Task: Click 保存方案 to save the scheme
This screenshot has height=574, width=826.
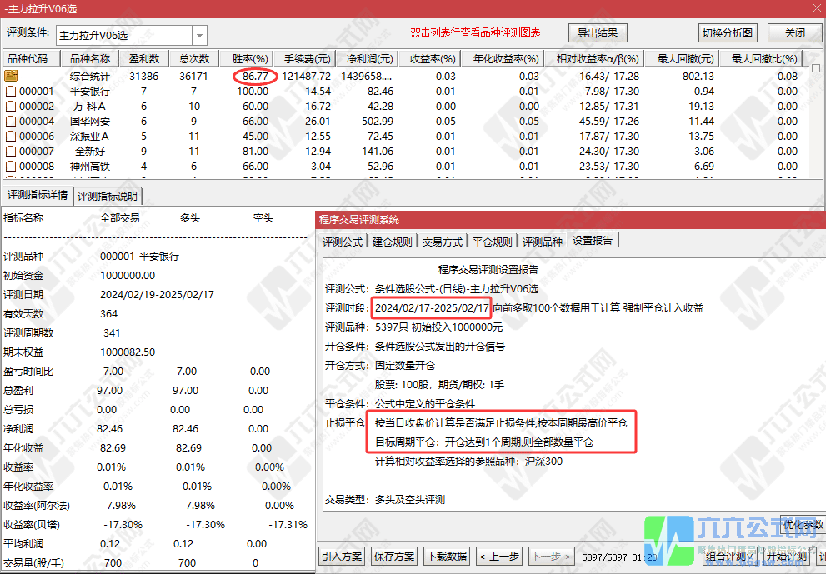Action: (394, 557)
